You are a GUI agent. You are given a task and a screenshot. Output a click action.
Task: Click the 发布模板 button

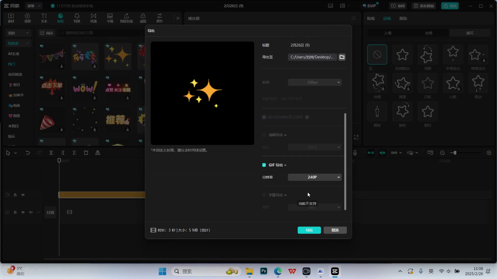(x=424, y=6)
